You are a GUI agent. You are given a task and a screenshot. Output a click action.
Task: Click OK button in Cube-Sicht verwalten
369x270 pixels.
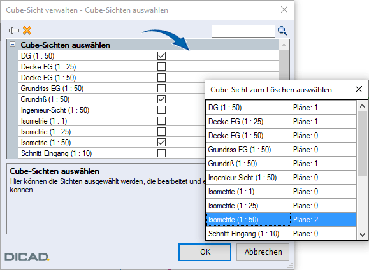click(205, 252)
